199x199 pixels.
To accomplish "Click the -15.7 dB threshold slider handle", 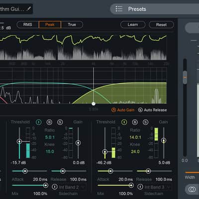I will pos(19,141).
